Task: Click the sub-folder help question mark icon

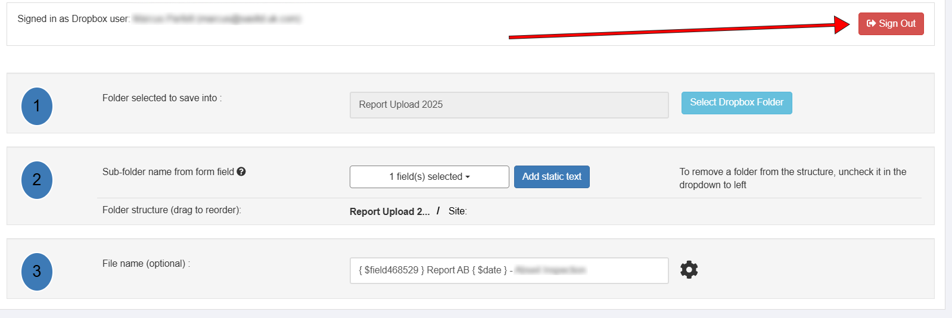Action: 241,172
